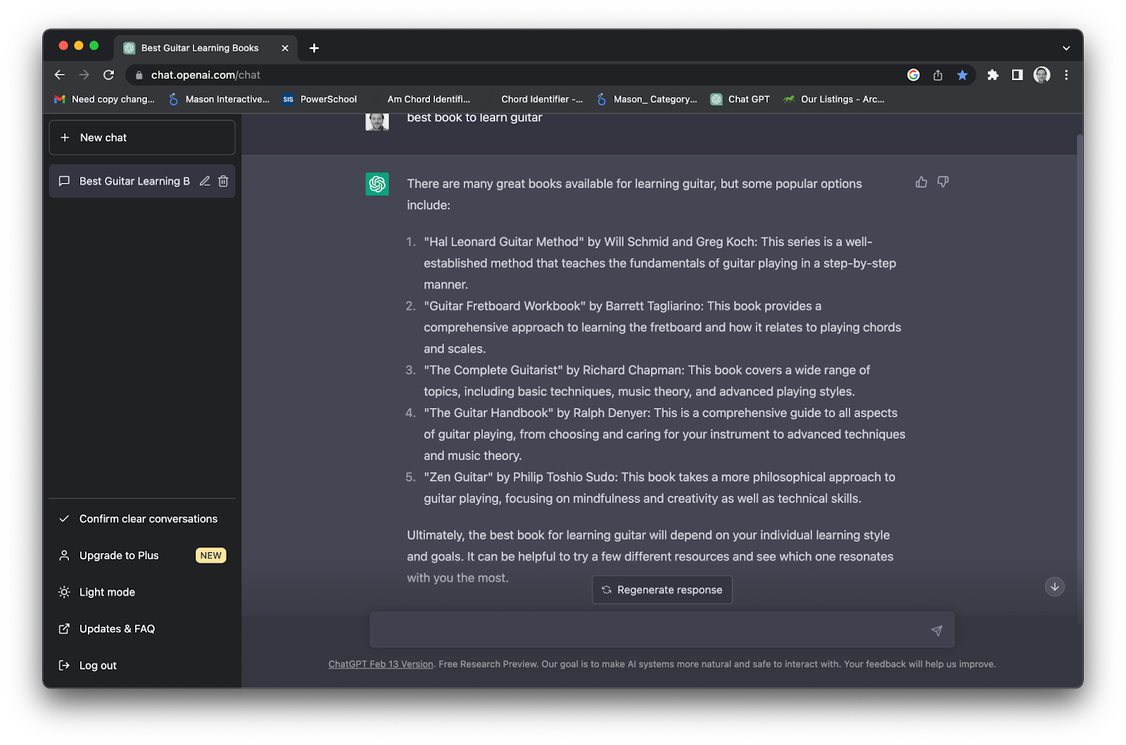The image size is (1126, 745).
Task: Open the Mason_ Category bookmark
Action: point(647,99)
